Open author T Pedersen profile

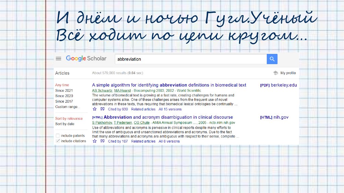pos(123,123)
